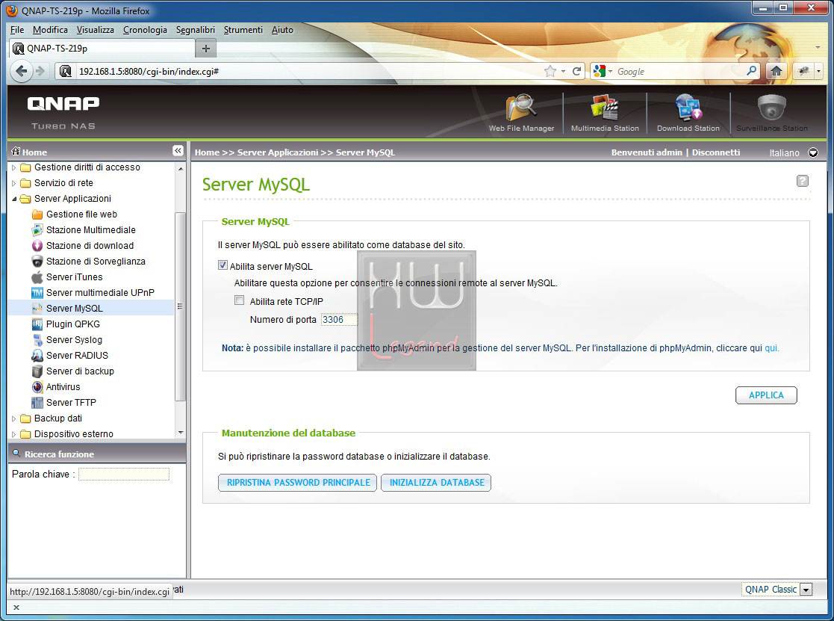Viewport: 834px width, 621px height.
Task: Click RIPRISTINA PASSWORD PRINCIPALE button
Action: (298, 483)
